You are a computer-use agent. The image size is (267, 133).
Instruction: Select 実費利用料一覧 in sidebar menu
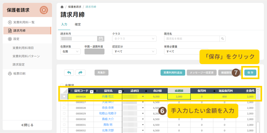point(24,22)
